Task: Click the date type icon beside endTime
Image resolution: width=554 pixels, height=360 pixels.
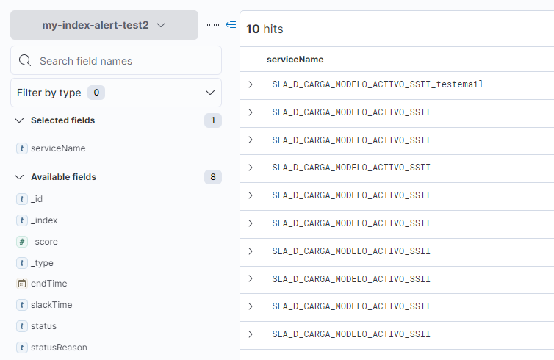Action: coord(22,284)
